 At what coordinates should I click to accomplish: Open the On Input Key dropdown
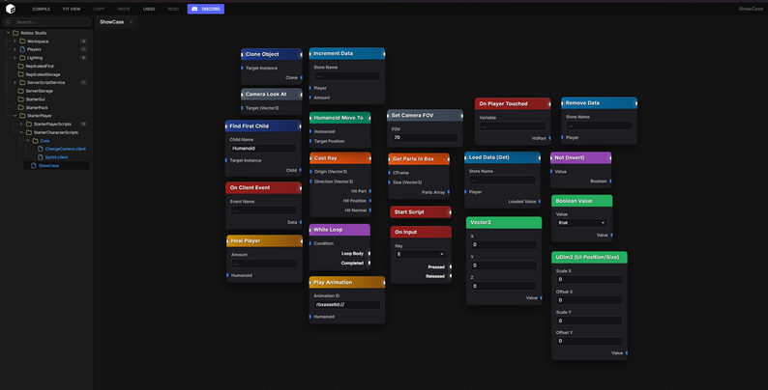coord(421,254)
